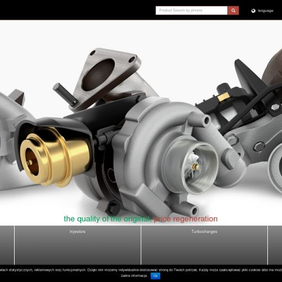Open the language selector dropdown
The width and height of the screenshot is (282, 282).
tap(262, 11)
